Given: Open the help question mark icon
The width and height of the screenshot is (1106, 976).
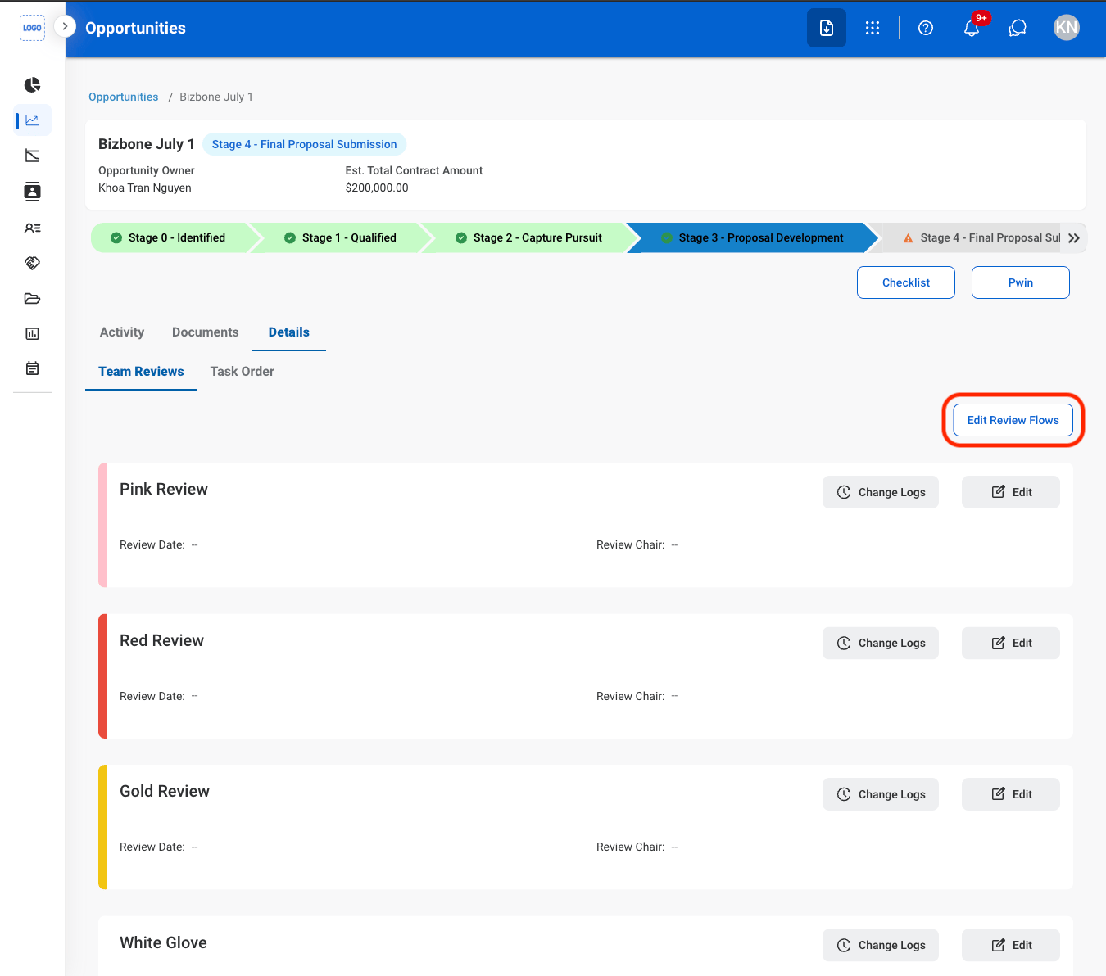Looking at the screenshot, I should click(x=926, y=28).
